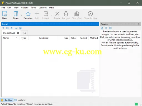142x106 pixels.
Task: Open the Actions menu
Action: [25, 7]
